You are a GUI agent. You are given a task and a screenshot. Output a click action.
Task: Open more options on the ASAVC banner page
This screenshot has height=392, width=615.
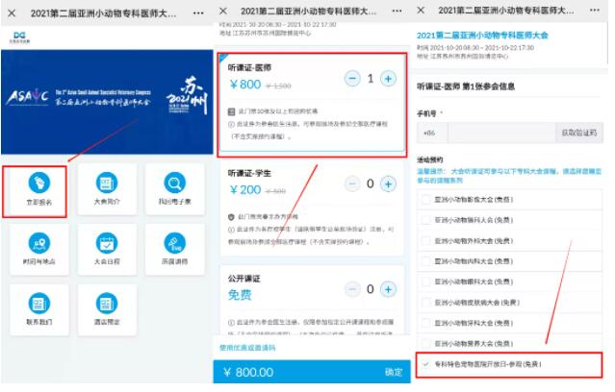198,13
